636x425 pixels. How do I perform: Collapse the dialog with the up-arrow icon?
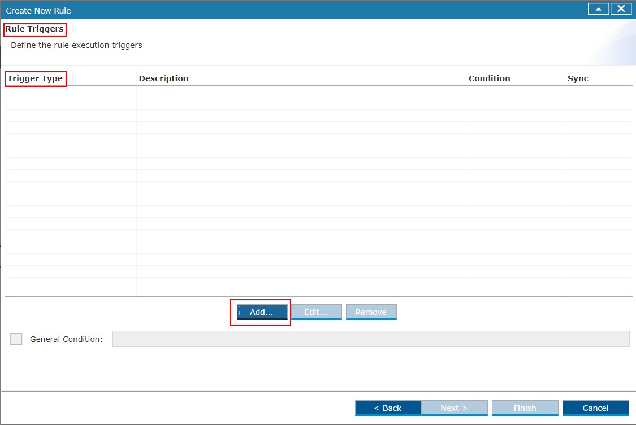tap(598, 9)
